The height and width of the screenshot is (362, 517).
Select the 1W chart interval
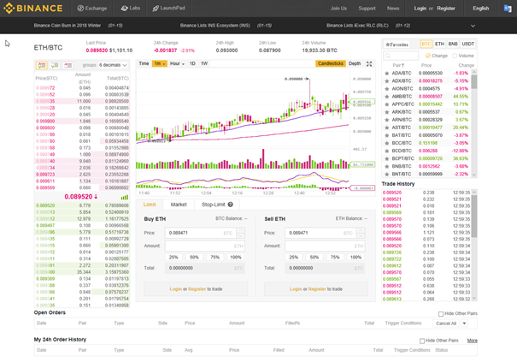click(x=204, y=63)
